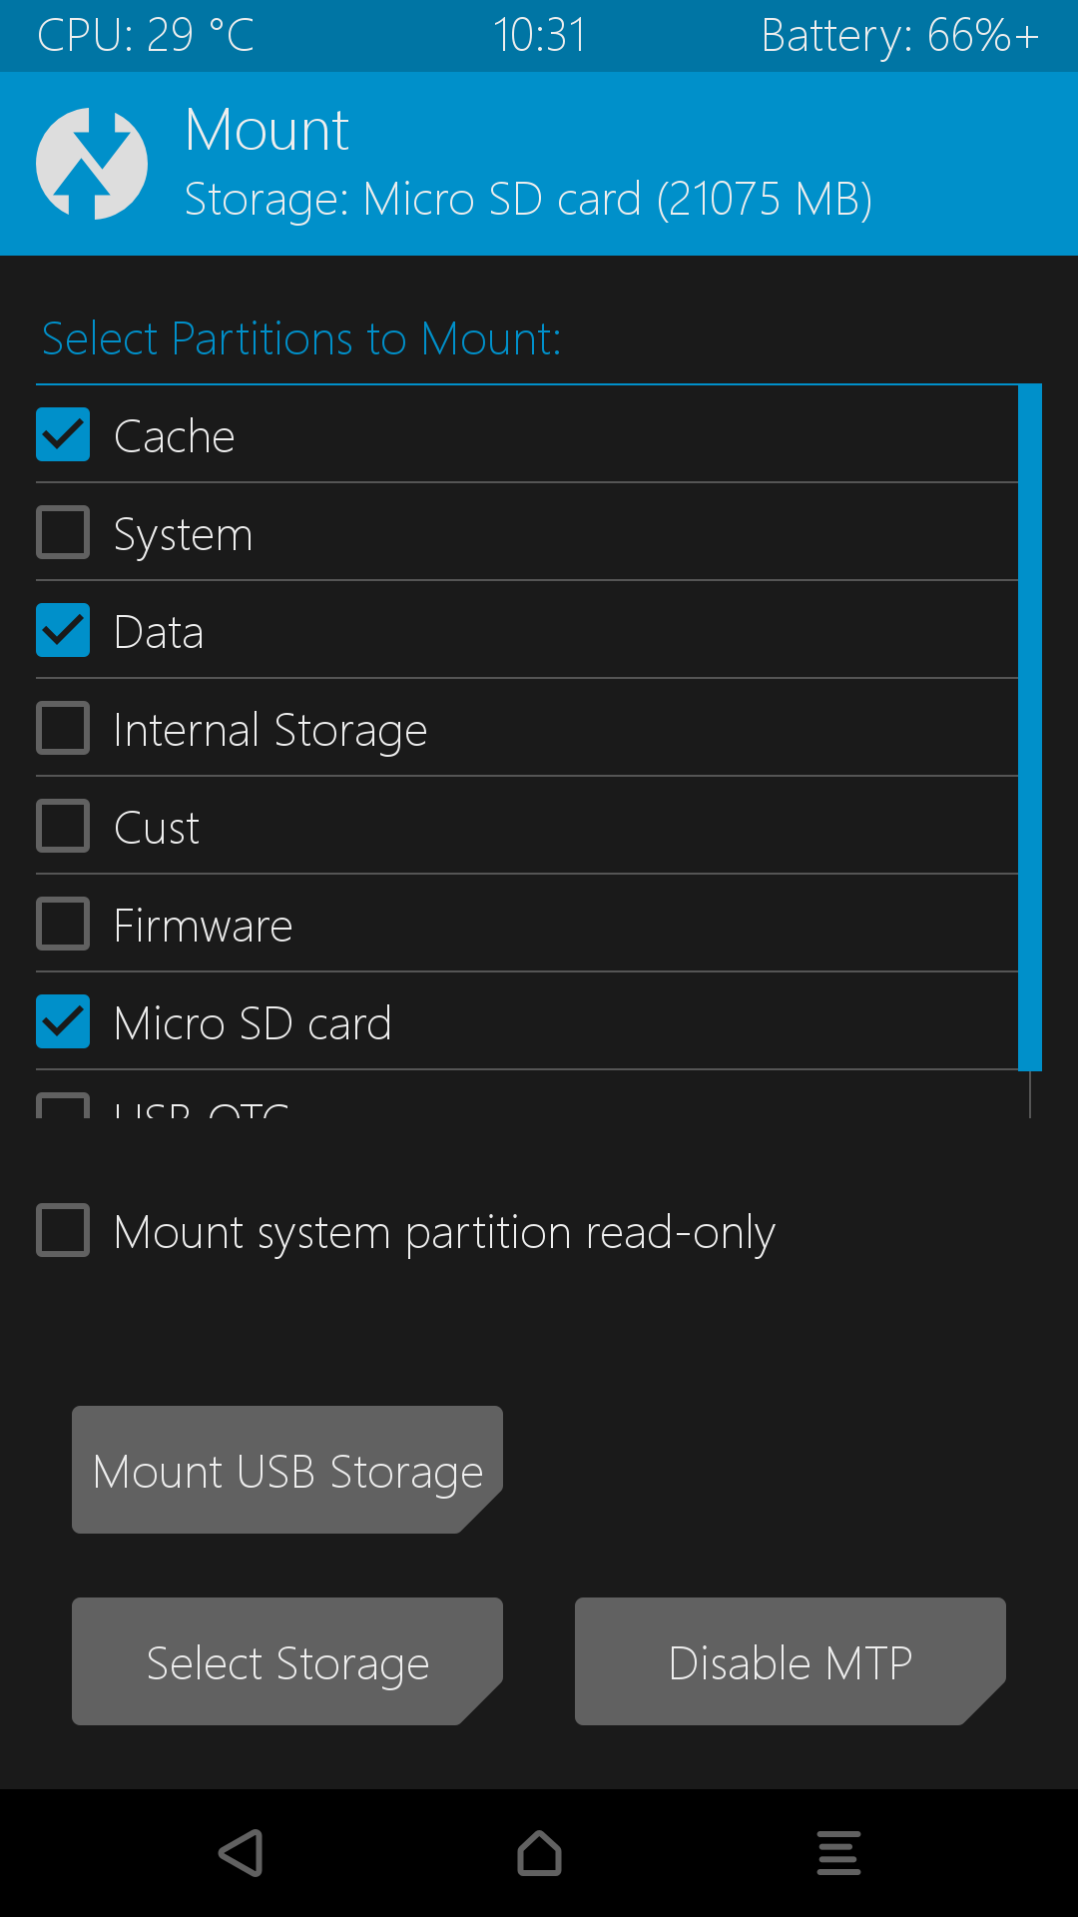This screenshot has width=1078, height=1917.
Task: Unmount the Data partition checkbox
Action: pos(63,631)
